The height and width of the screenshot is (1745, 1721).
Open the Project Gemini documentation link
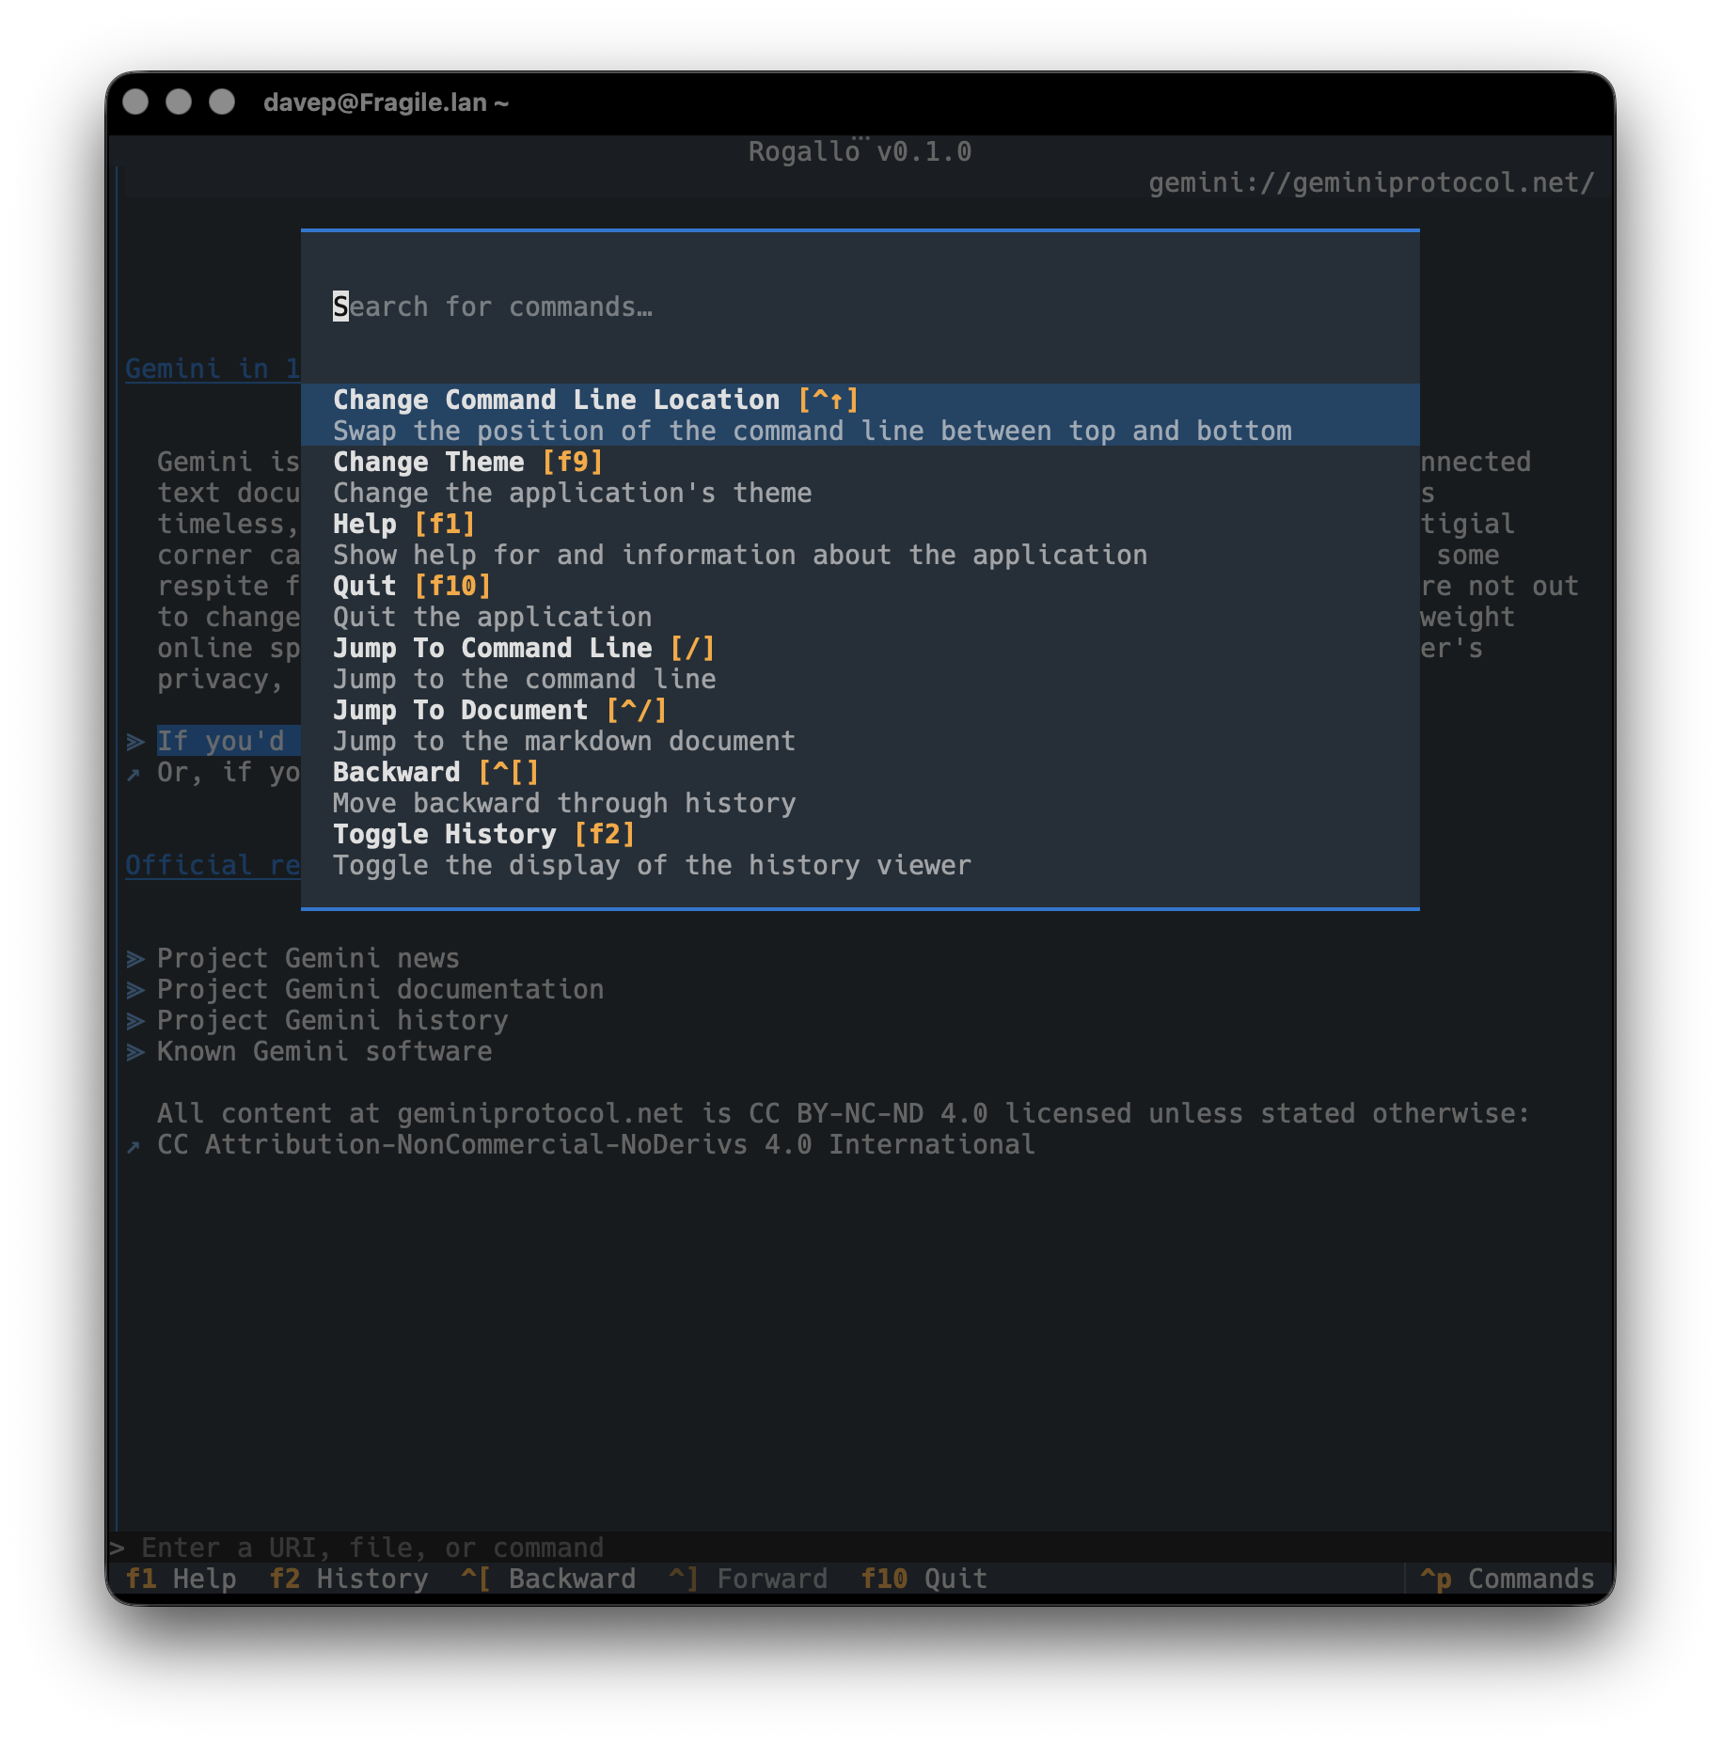tap(380, 989)
